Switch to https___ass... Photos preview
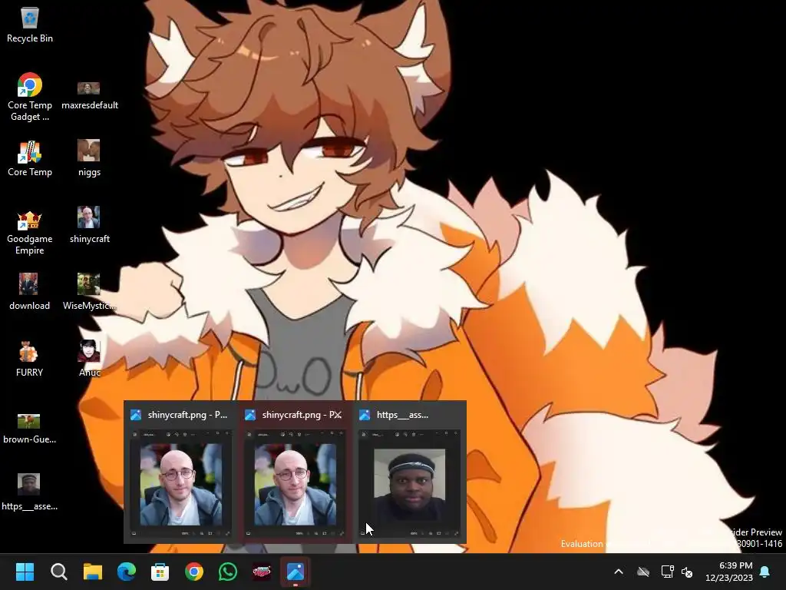The width and height of the screenshot is (786, 590). click(410, 484)
